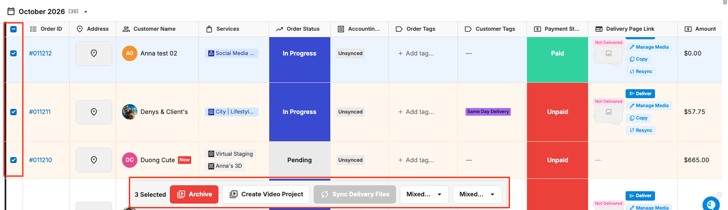Click Create Video Project button
The image size is (728, 210).
(x=266, y=194)
